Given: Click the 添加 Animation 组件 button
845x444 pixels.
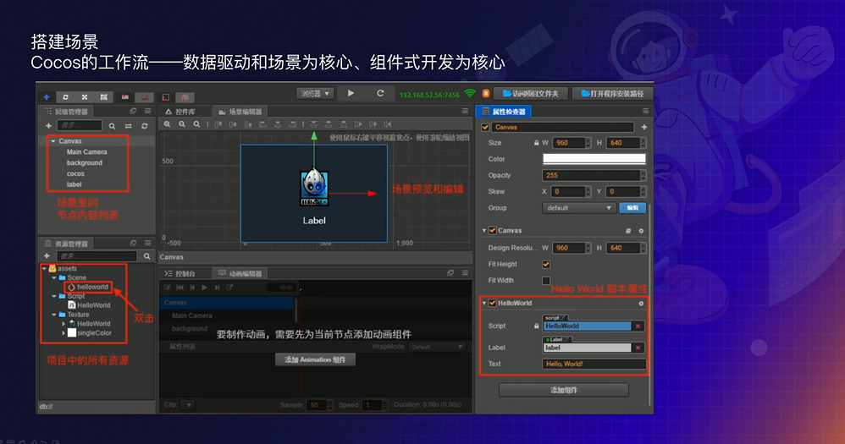Looking at the screenshot, I should (315, 359).
